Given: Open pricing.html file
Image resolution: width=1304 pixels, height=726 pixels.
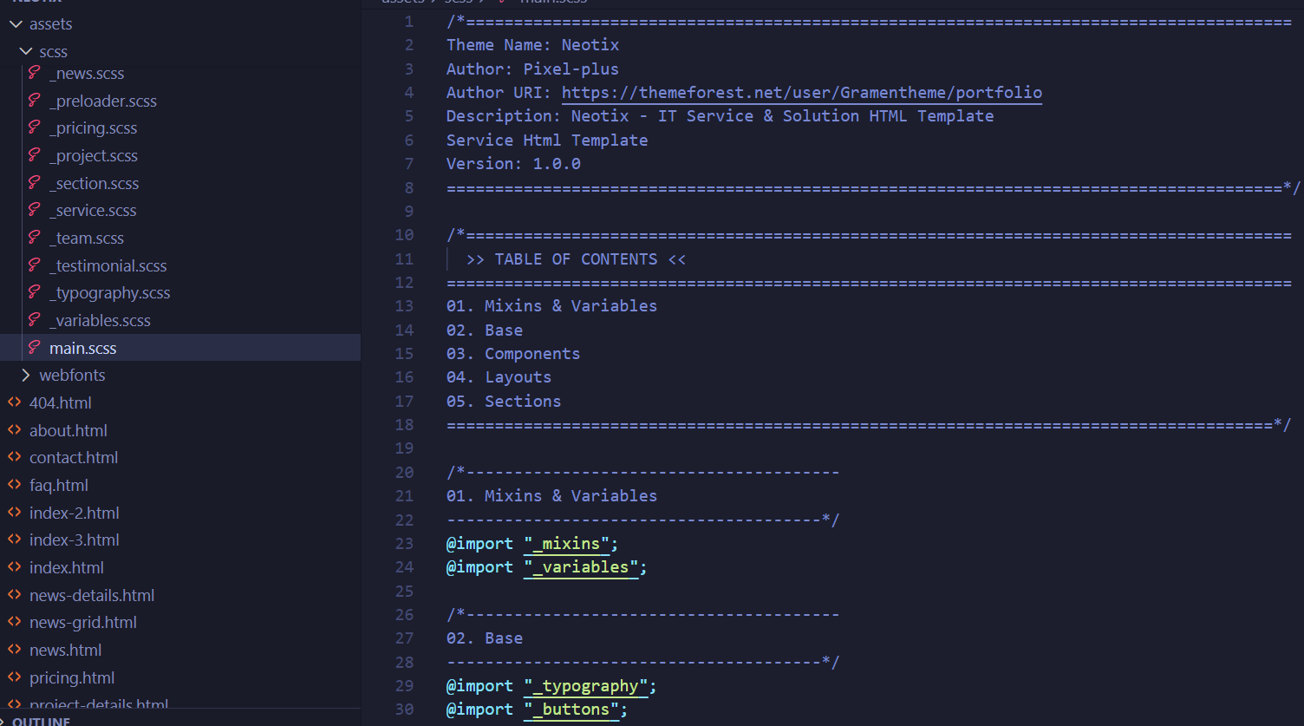Looking at the screenshot, I should pyautogui.click(x=72, y=678).
